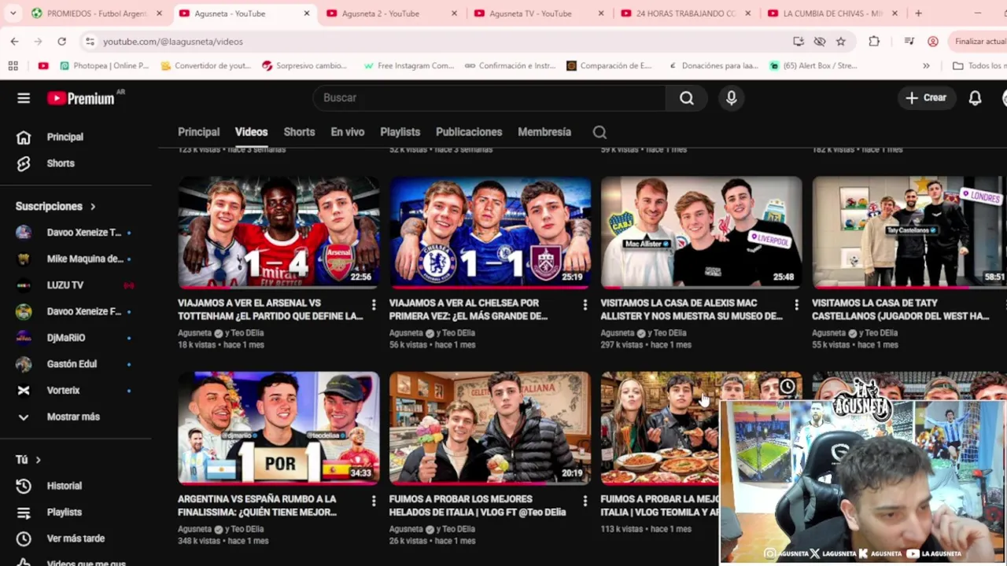Open browser extensions puzzle icon
This screenshot has width=1007, height=566.
(x=874, y=42)
